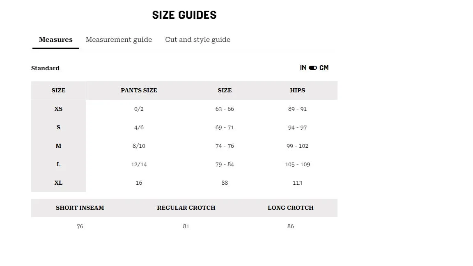Screen dimensions: 473x266
Task: Click the SHORT INSEAM header
Action: pyautogui.click(x=80, y=208)
